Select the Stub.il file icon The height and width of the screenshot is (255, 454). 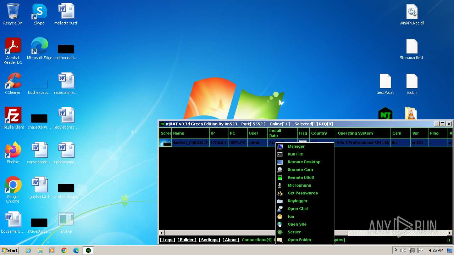click(412, 84)
